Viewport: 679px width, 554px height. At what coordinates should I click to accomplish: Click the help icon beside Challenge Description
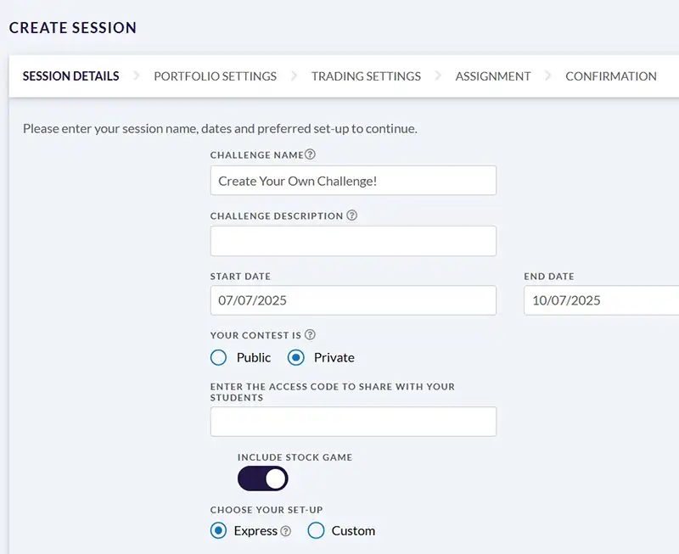tap(352, 215)
